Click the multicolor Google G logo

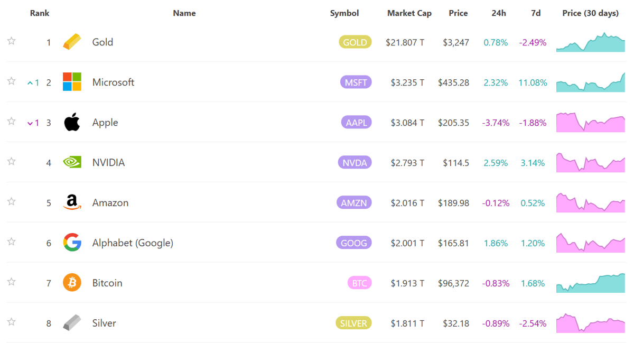tap(72, 243)
